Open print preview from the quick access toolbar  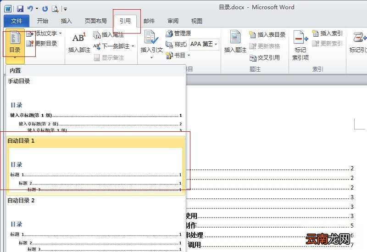pyautogui.click(x=55, y=9)
